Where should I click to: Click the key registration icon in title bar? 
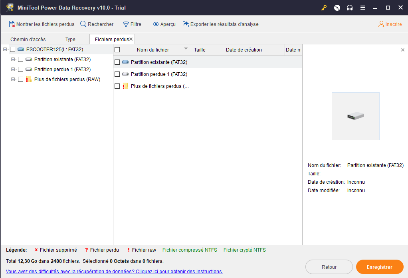(324, 8)
